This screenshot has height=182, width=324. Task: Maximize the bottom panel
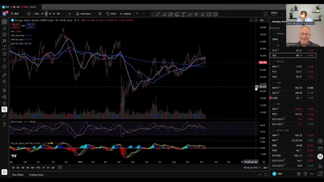pos(266,175)
